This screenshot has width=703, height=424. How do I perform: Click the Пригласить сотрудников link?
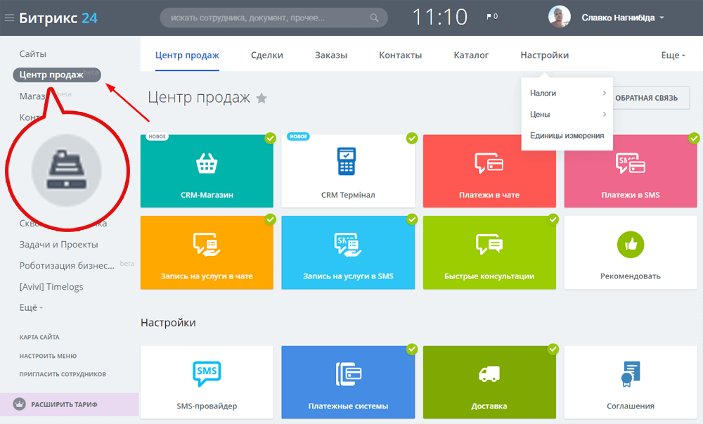(63, 374)
